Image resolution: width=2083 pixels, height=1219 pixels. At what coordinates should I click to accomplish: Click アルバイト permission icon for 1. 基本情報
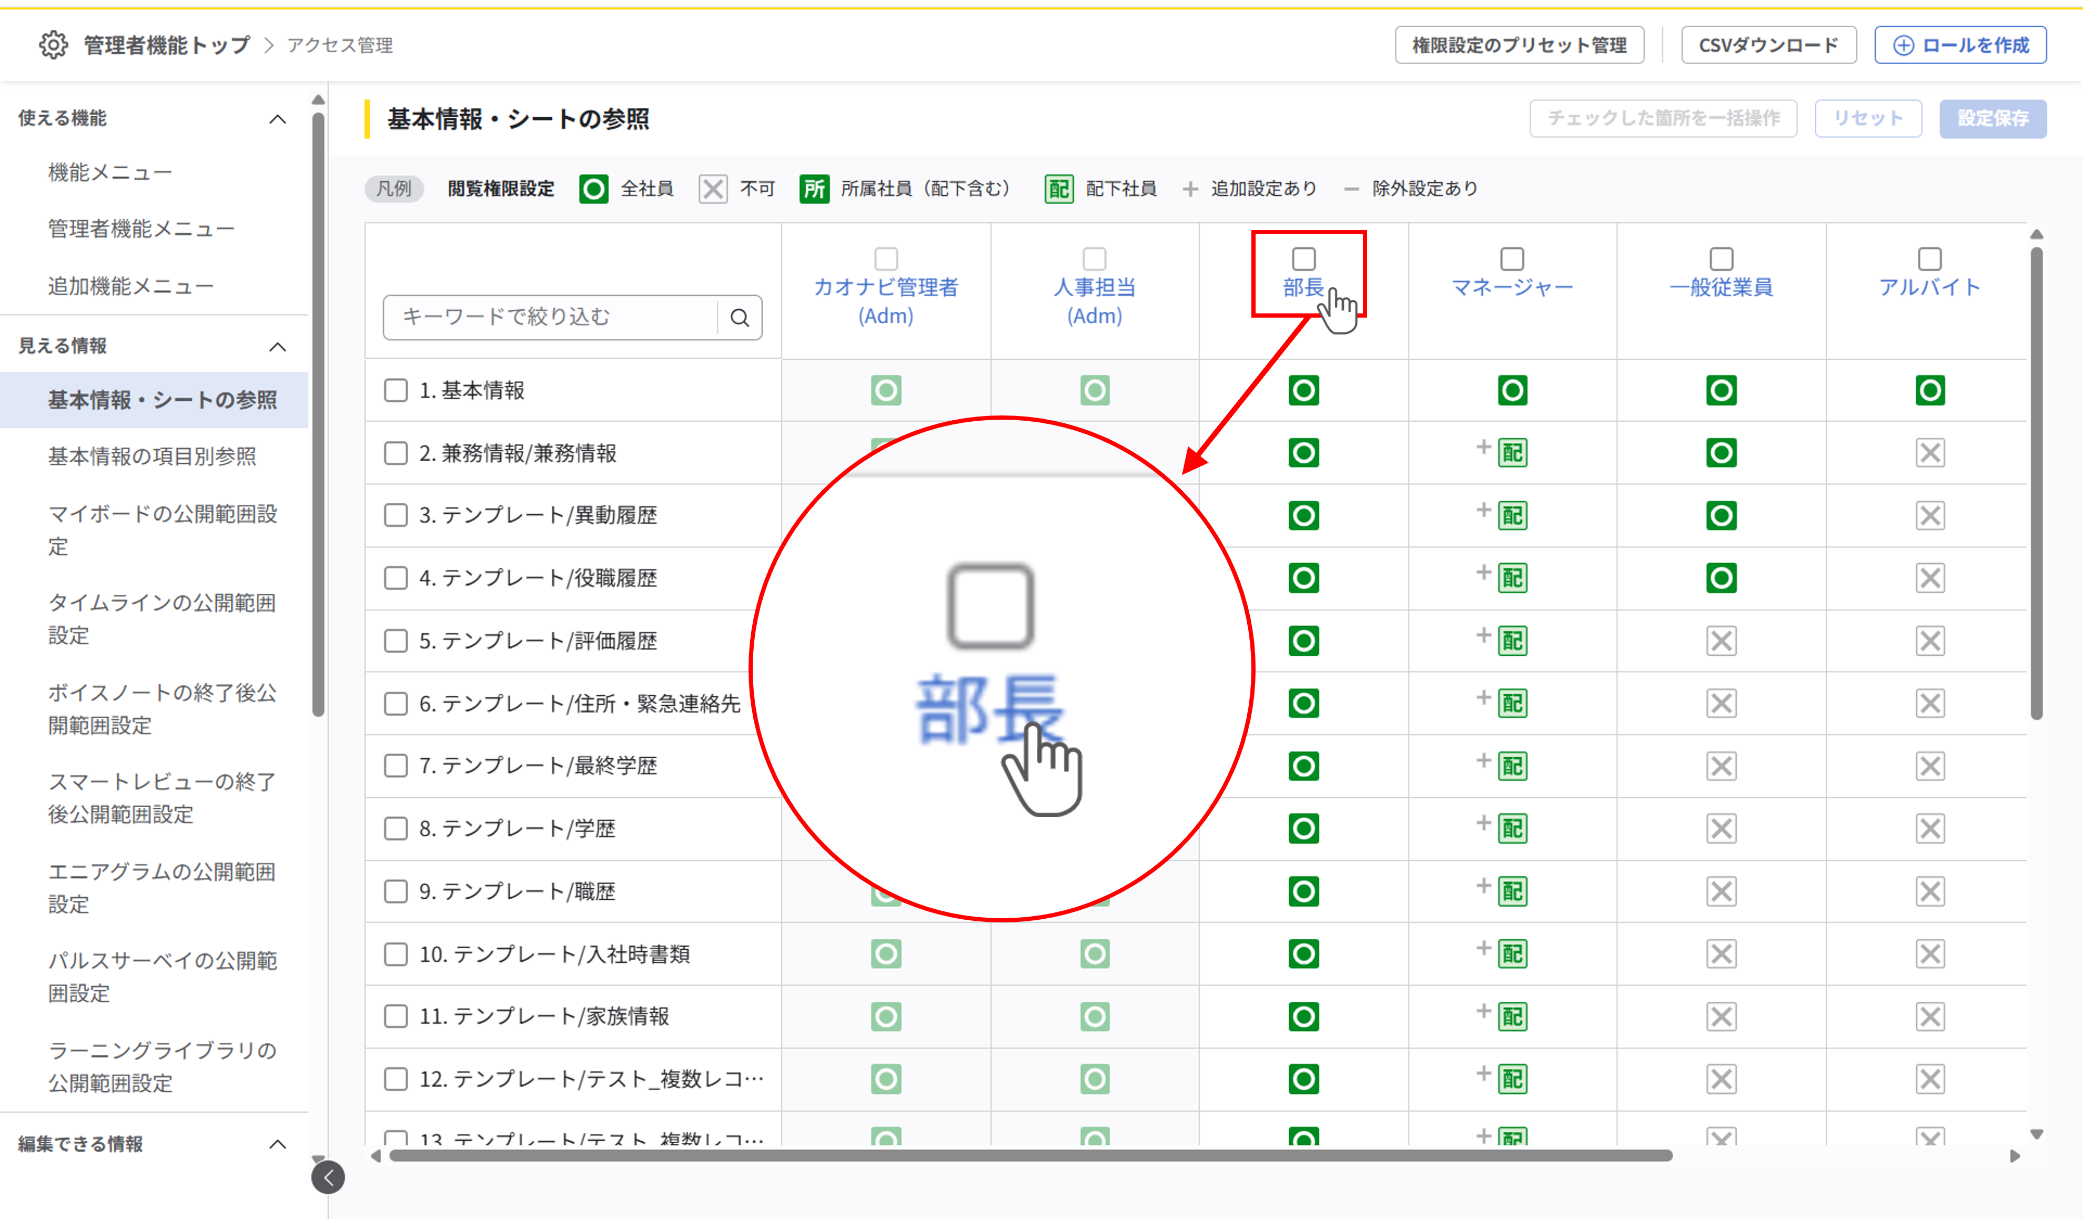[x=1930, y=390]
